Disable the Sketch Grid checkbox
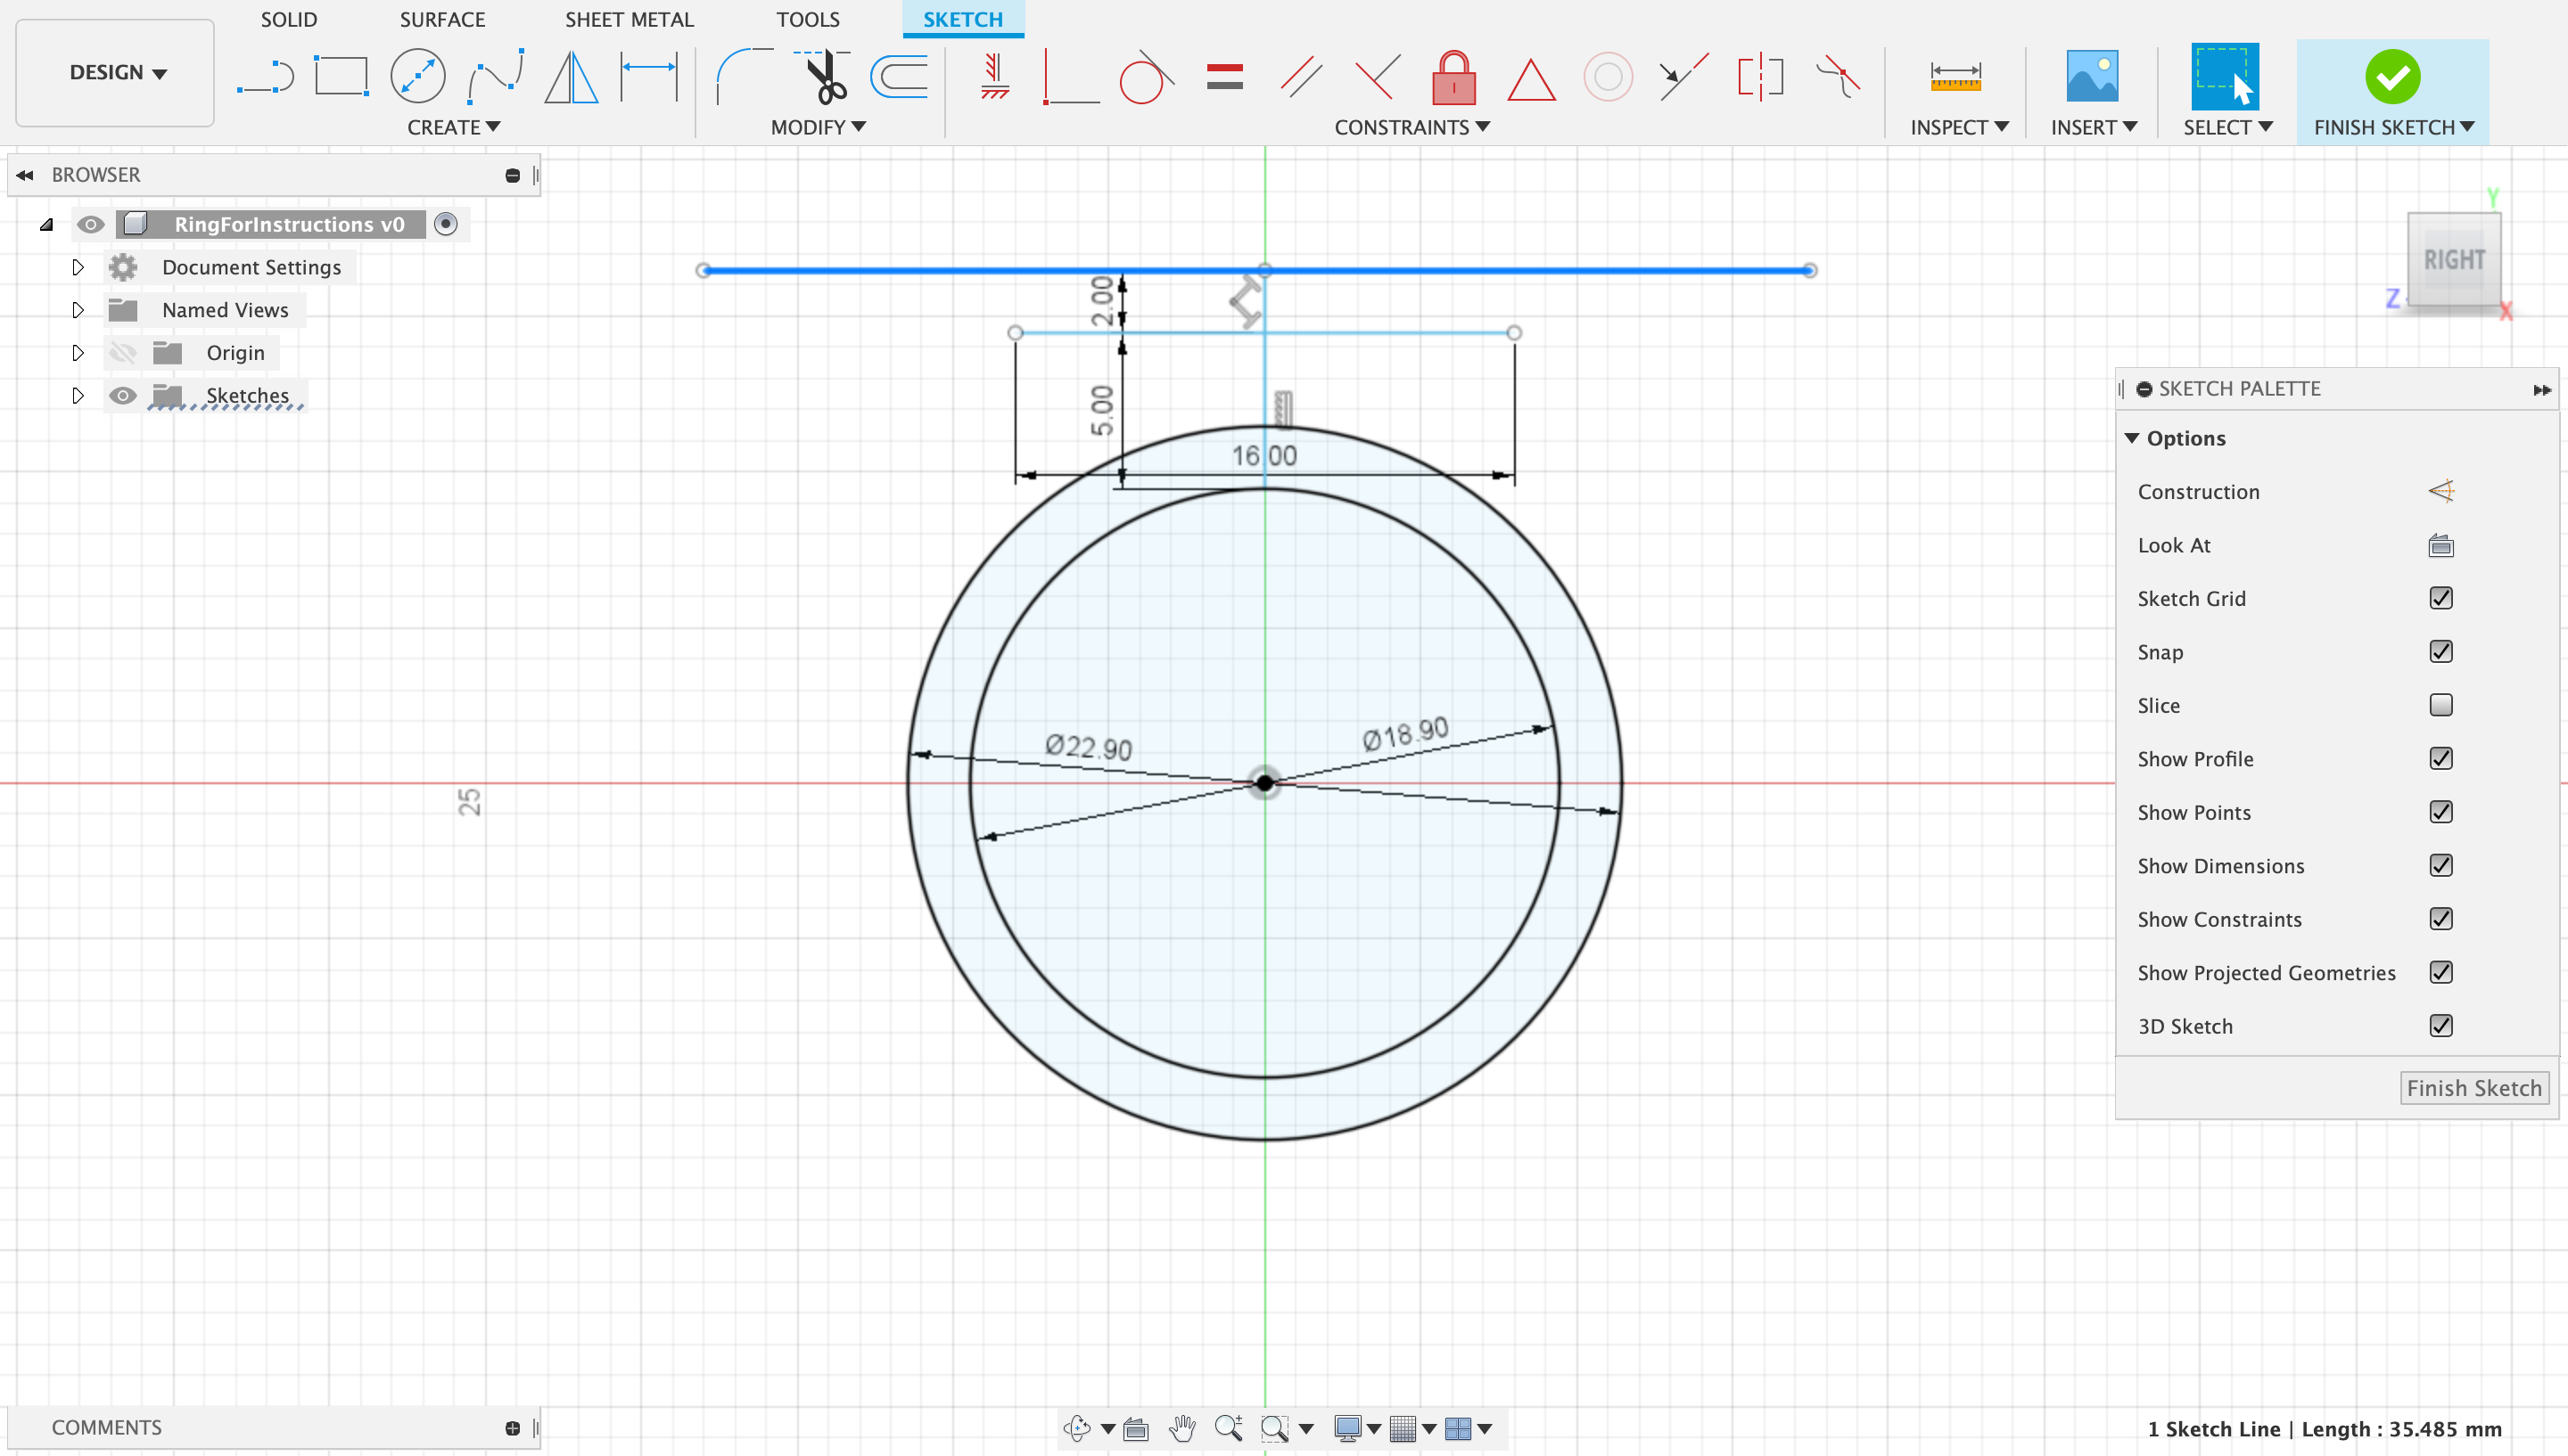Screen dimensions: 2568x1456 (2440, 598)
